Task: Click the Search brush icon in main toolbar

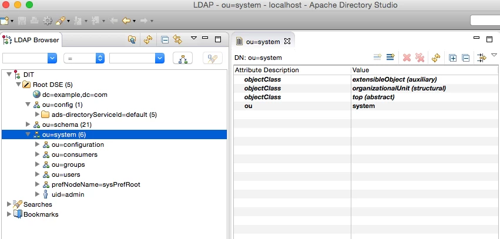Action: (x=61, y=21)
